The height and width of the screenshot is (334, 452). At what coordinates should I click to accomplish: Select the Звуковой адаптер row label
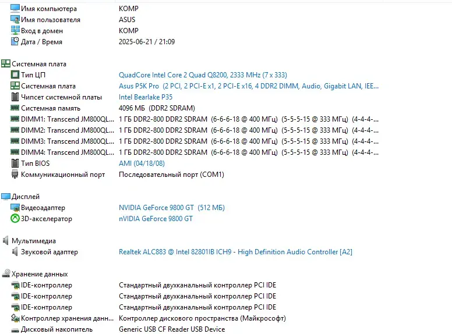coord(50,251)
